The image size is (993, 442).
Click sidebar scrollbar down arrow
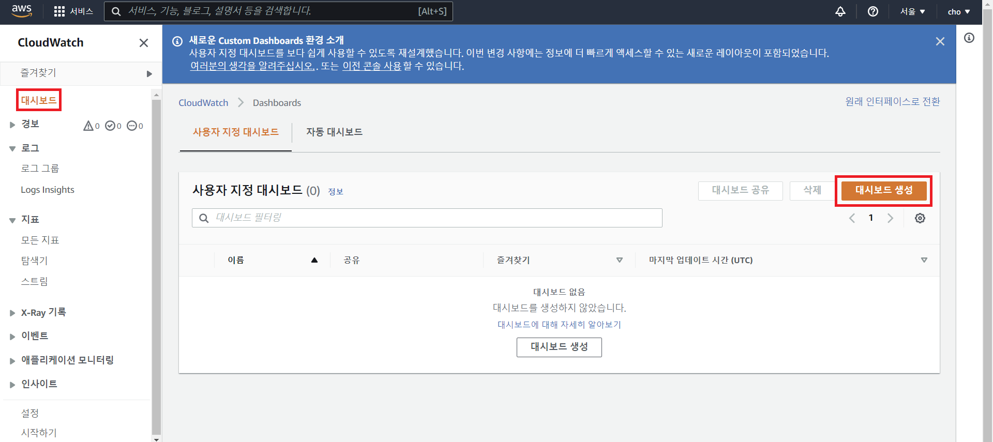coord(156,439)
